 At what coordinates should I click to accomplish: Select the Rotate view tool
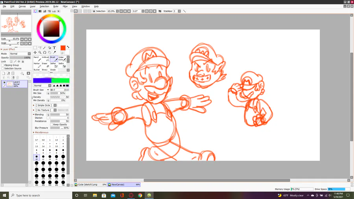pos(44,52)
